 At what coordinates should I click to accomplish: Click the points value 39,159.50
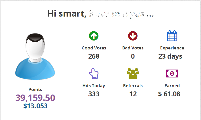(x=35, y=98)
